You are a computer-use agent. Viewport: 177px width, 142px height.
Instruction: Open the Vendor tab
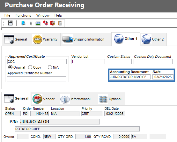(44, 99)
